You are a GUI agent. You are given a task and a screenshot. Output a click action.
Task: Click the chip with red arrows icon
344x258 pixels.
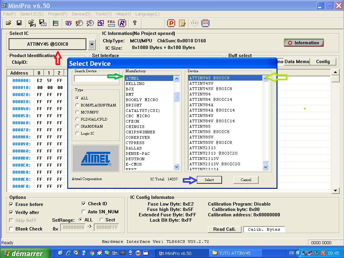pos(205,23)
